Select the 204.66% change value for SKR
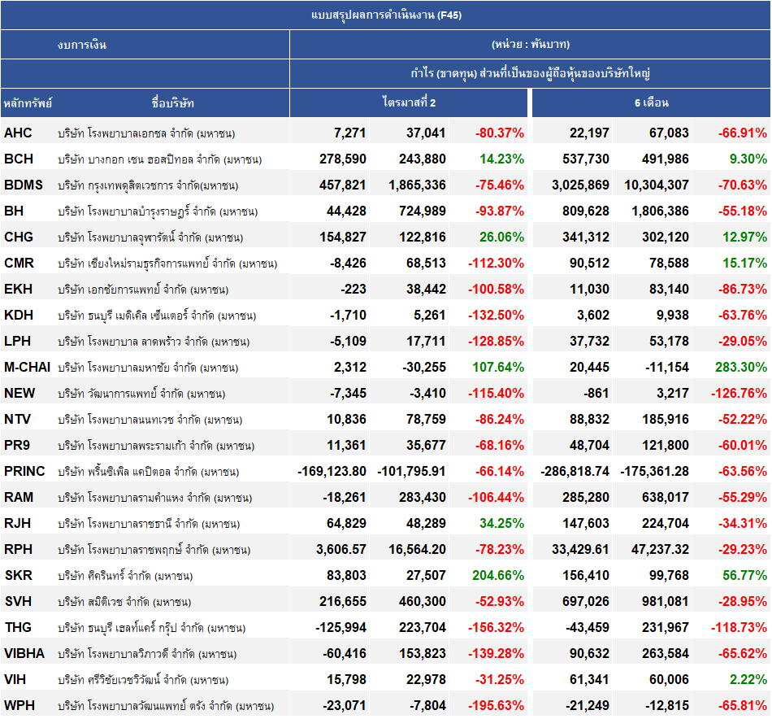Viewport: 772px width, 719px height. click(498, 575)
